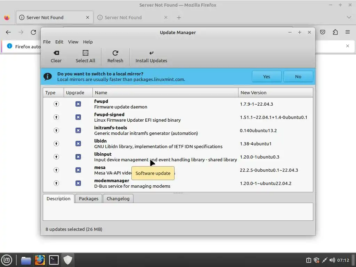Click the update type icon for fwupd
356x267 pixels.
[56, 104]
